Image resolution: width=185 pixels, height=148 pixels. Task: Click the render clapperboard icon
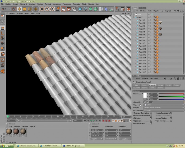pos(63,9)
